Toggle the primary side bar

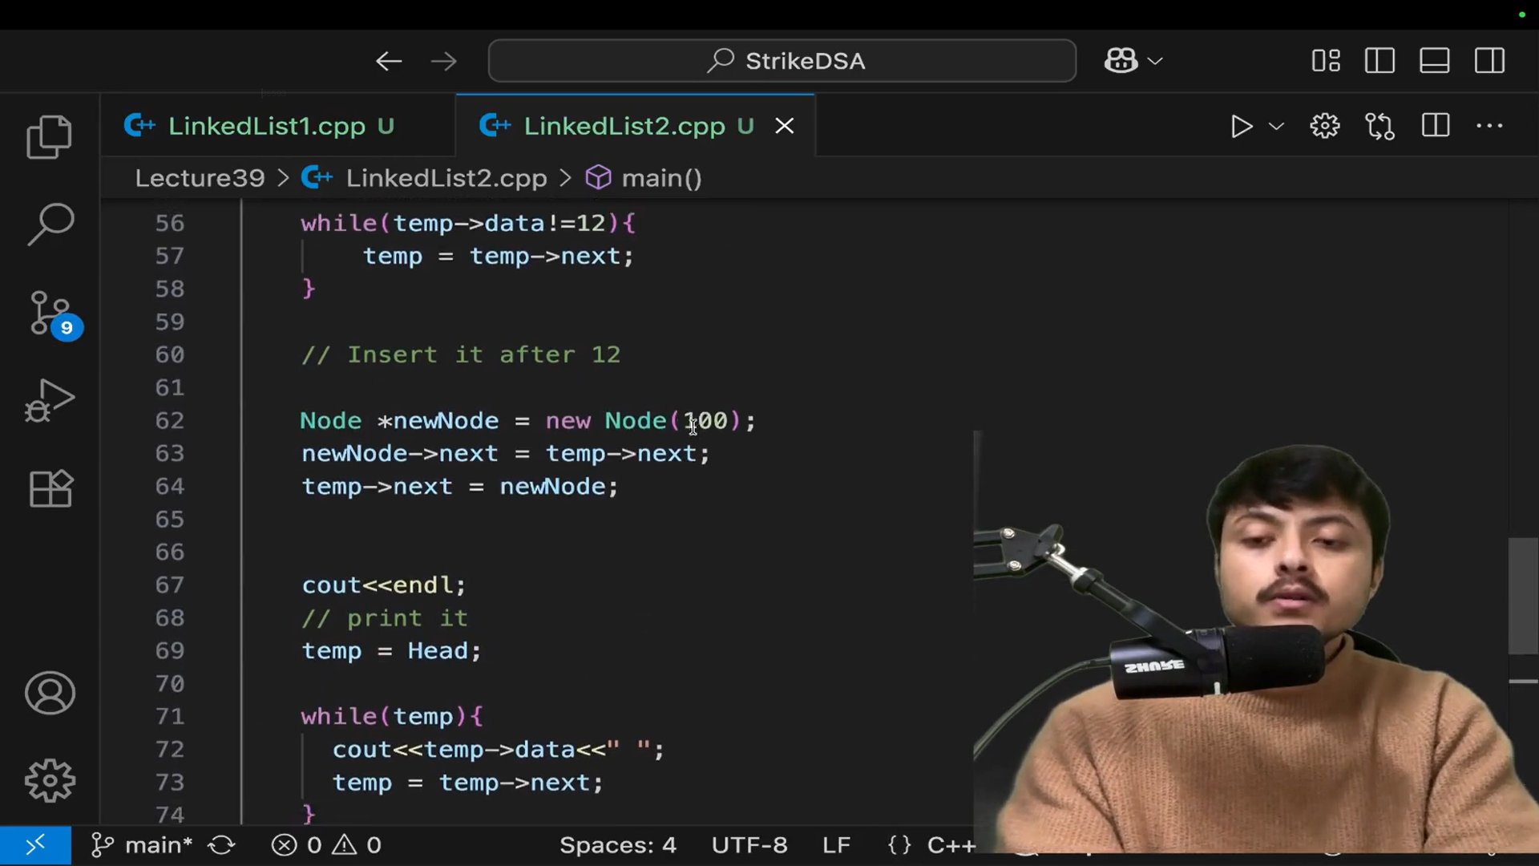pos(1379,61)
